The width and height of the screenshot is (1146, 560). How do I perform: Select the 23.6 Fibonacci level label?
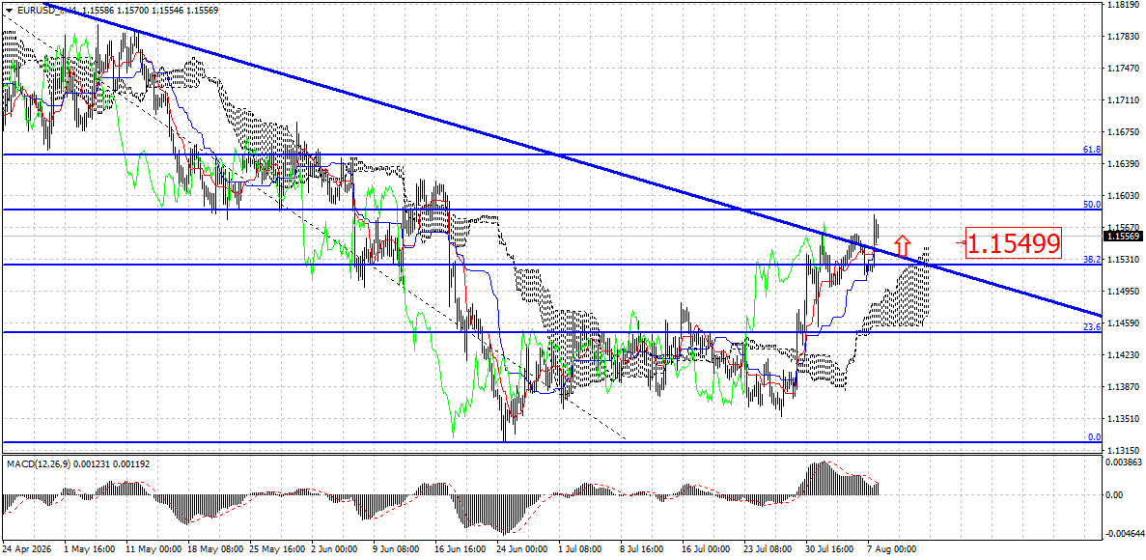pyautogui.click(x=1091, y=326)
